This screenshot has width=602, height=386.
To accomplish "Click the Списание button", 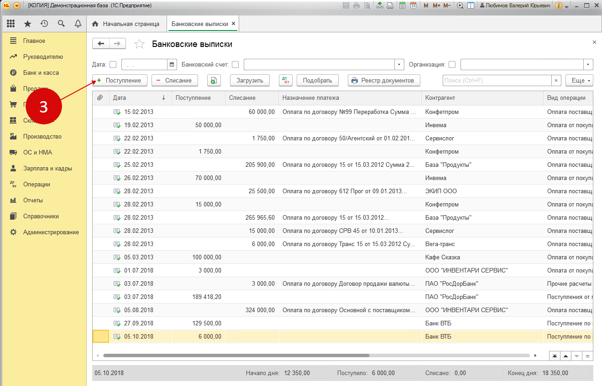I will point(174,81).
